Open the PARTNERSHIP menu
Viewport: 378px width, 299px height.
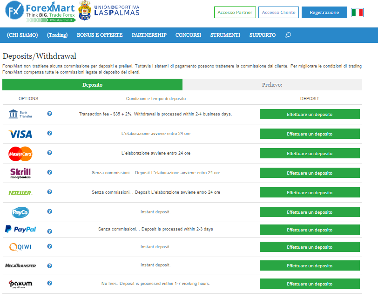(x=149, y=35)
